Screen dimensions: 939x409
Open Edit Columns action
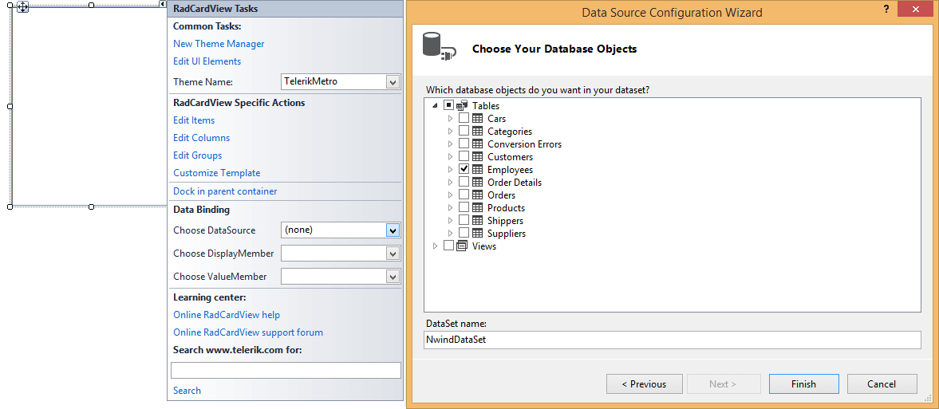(201, 138)
